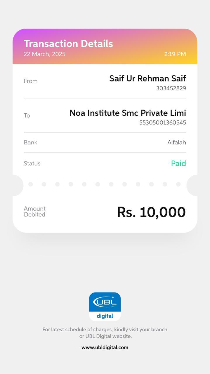Tap the green Paid status
The height and width of the screenshot is (374, 210).
[x=178, y=163]
